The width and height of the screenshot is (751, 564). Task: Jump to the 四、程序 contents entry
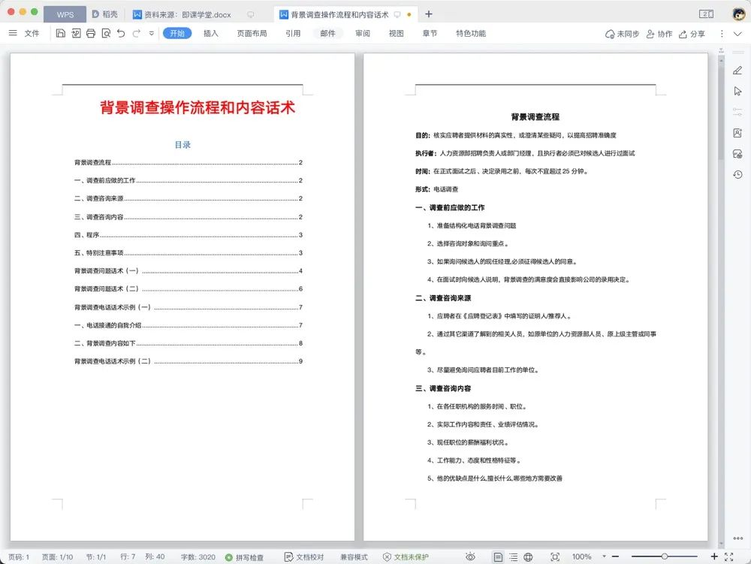[x=189, y=234]
